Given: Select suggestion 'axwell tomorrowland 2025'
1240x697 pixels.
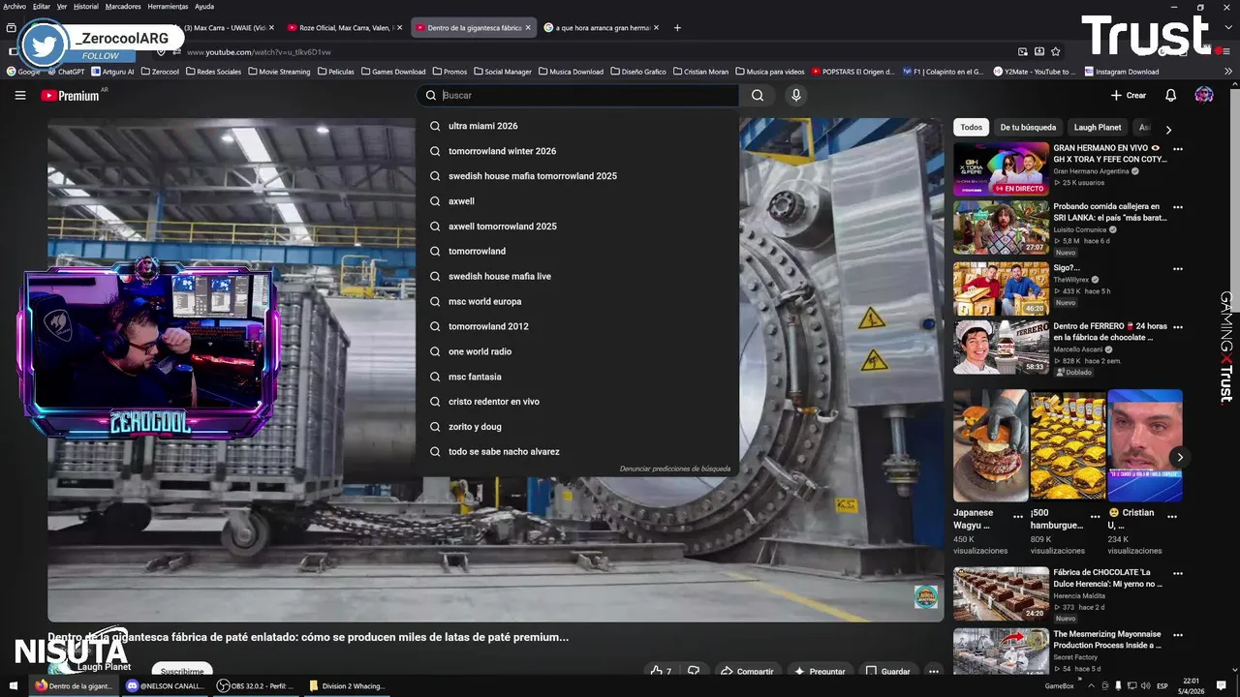Looking at the screenshot, I should point(577,227).
